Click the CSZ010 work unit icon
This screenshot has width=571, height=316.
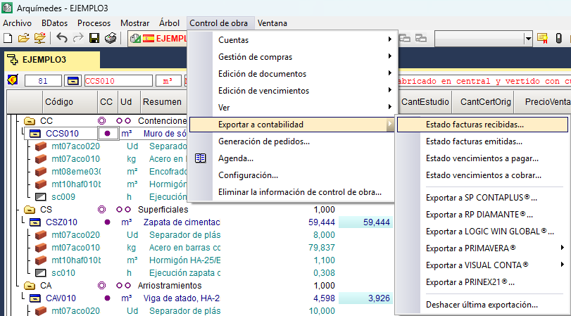[x=35, y=222]
